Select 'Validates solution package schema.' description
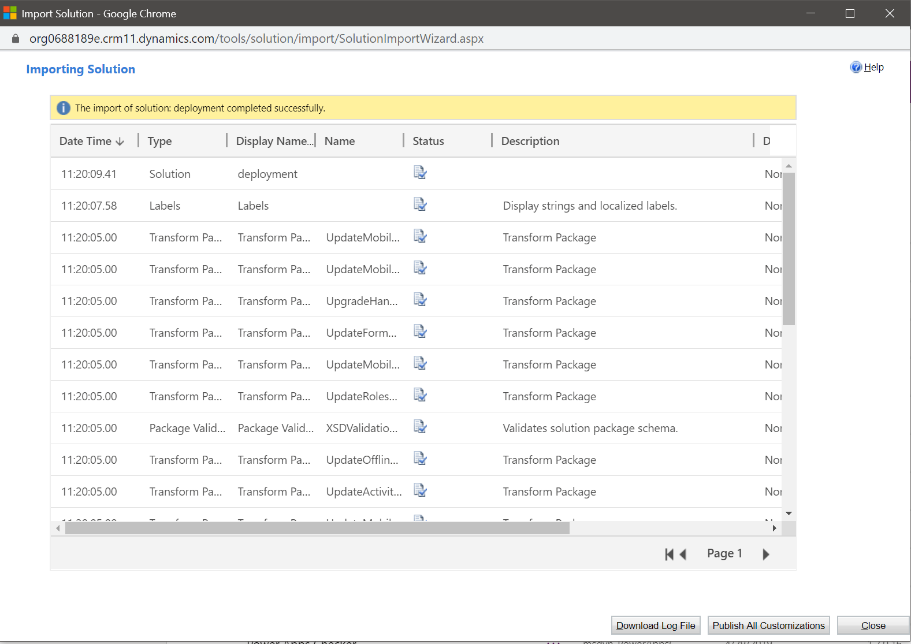911x644 pixels. [x=590, y=428]
